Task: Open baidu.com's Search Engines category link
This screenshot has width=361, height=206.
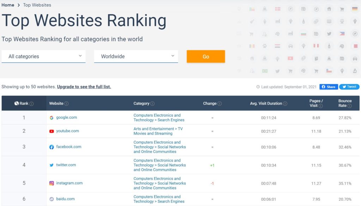Action: point(159,199)
